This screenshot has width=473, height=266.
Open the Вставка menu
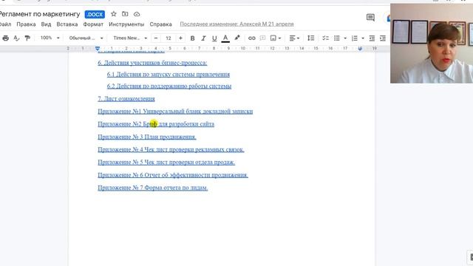(67, 24)
